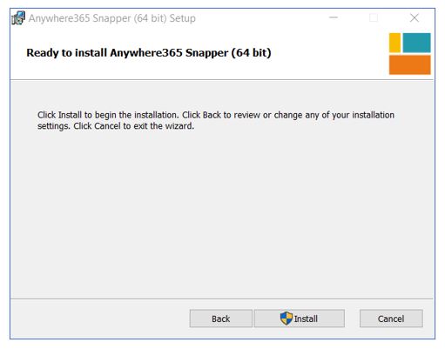Open the installer icon system menu
This screenshot has height=349, width=445.
tap(18, 18)
